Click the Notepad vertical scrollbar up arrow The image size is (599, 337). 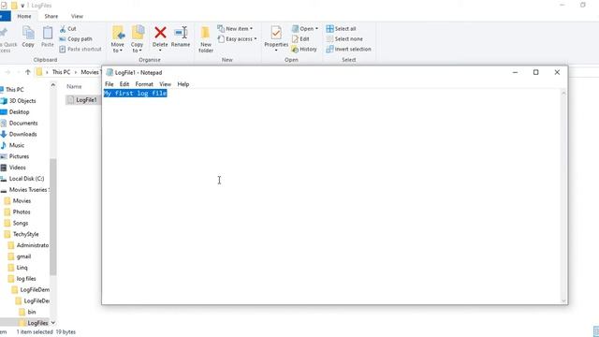[x=563, y=93]
